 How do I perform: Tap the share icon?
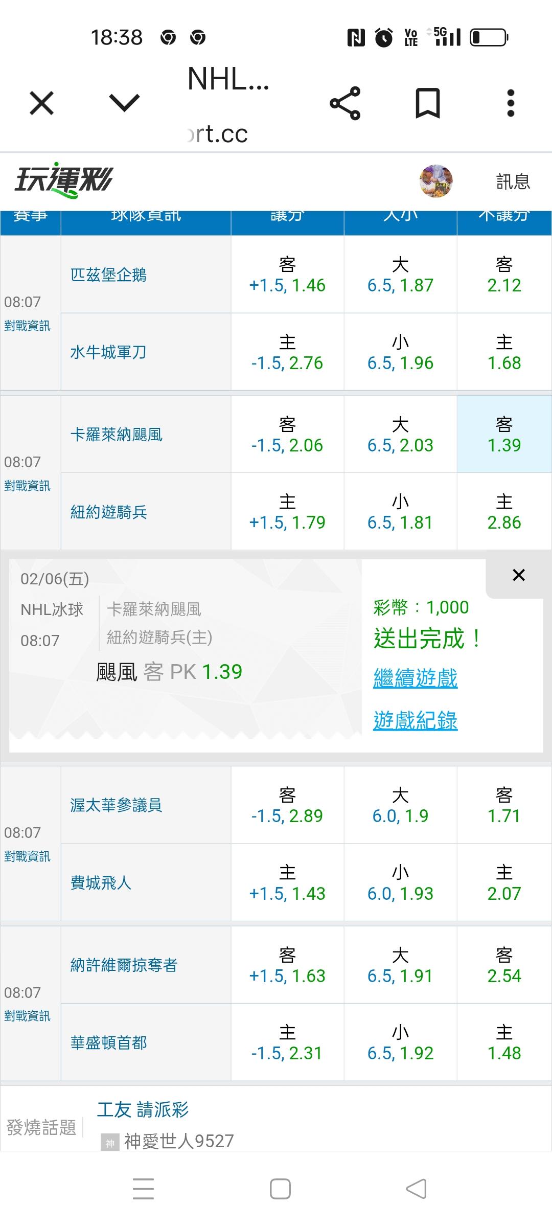(345, 103)
